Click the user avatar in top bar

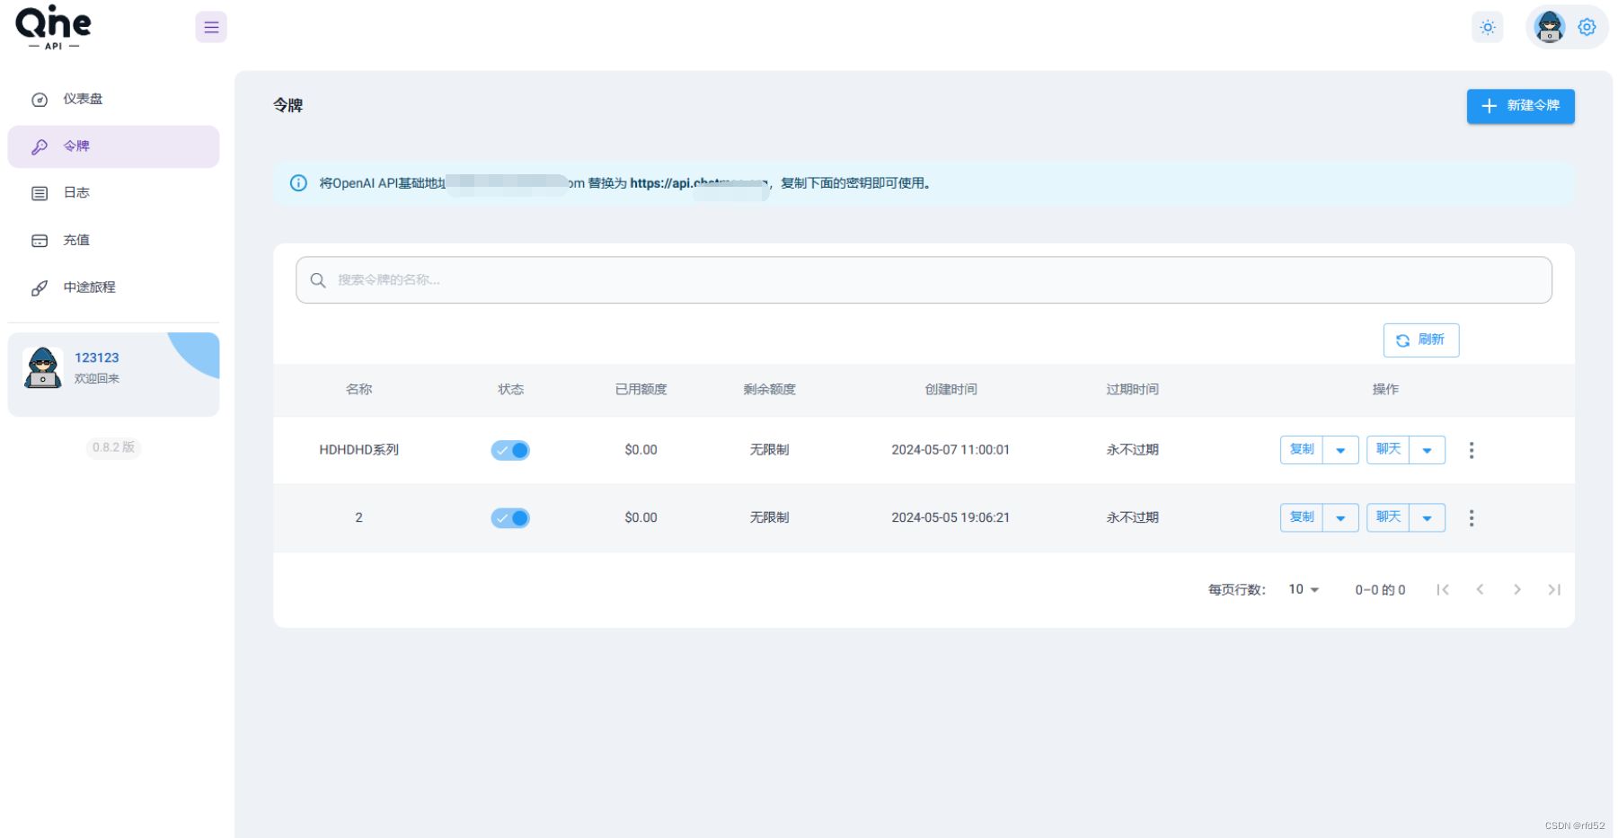(x=1550, y=27)
